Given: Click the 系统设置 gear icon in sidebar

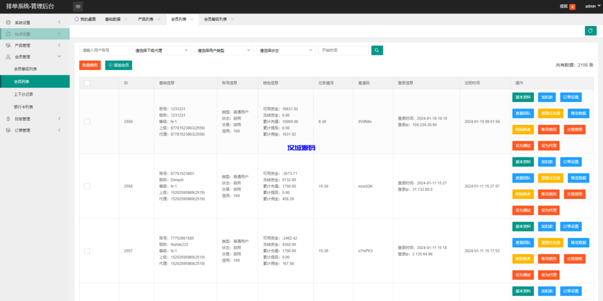Looking at the screenshot, I should pyautogui.click(x=8, y=22).
